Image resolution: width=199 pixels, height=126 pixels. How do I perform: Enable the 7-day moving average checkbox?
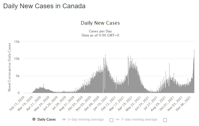pyautogui.click(x=165, y=120)
